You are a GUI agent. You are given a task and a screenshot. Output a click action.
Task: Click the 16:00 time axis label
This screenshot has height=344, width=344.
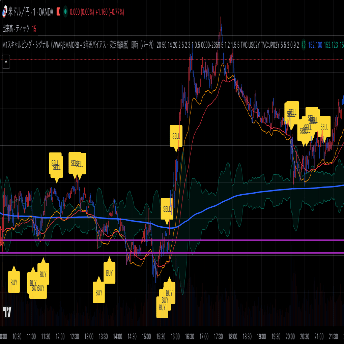pyautogui.click(x=175, y=336)
